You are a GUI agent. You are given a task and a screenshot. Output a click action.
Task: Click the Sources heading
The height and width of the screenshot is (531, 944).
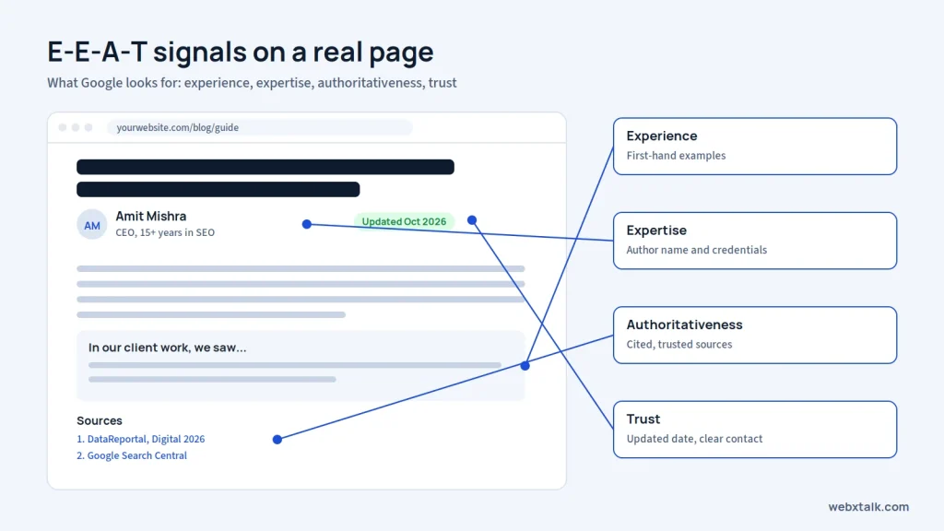click(x=100, y=420)
